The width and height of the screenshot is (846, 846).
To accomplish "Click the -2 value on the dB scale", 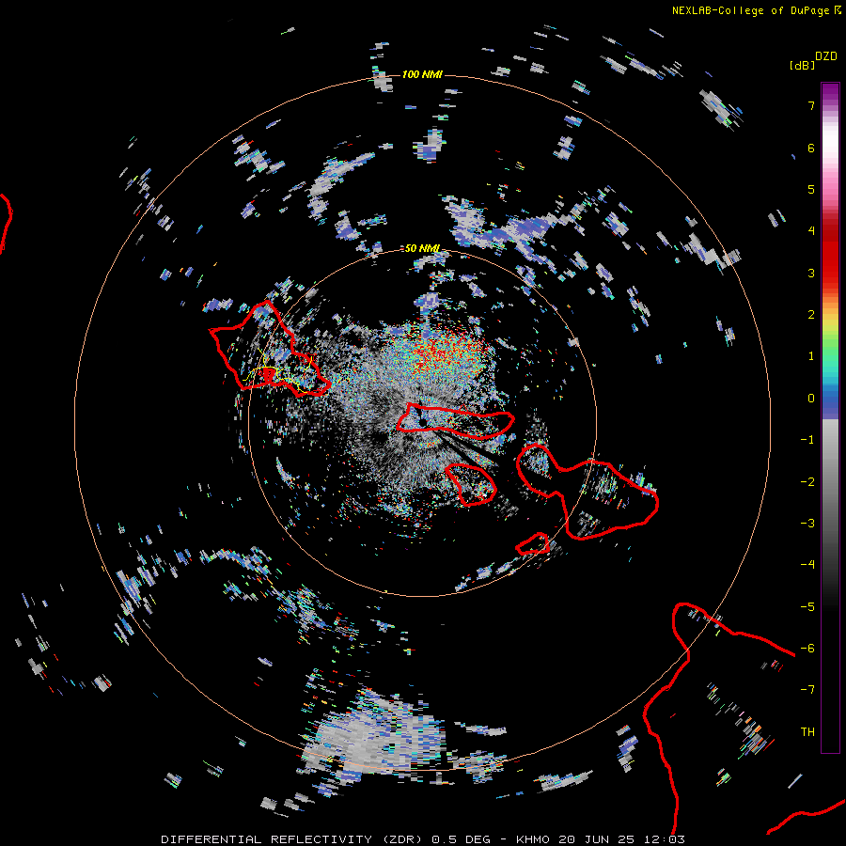I will click(x=807, y=482).
